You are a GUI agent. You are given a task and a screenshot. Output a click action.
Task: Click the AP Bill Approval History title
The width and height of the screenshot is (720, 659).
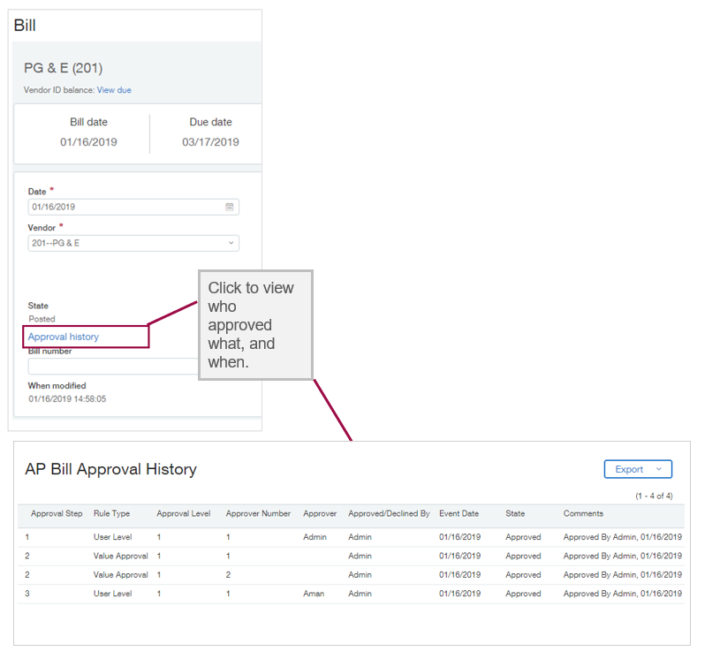pyautogui.click(x=111, y=470)
